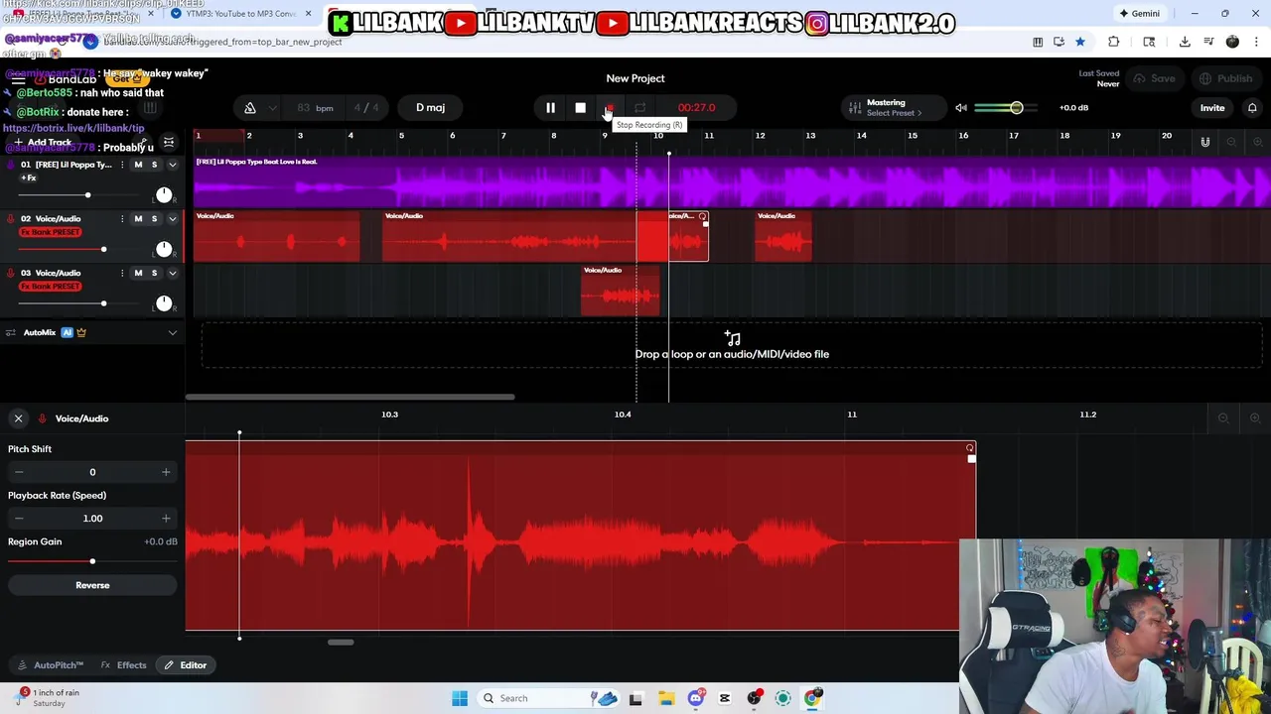Click the Invite button
Image resolution: width=1271 pixels, height=714 pixels.
tap(1212, 108)
